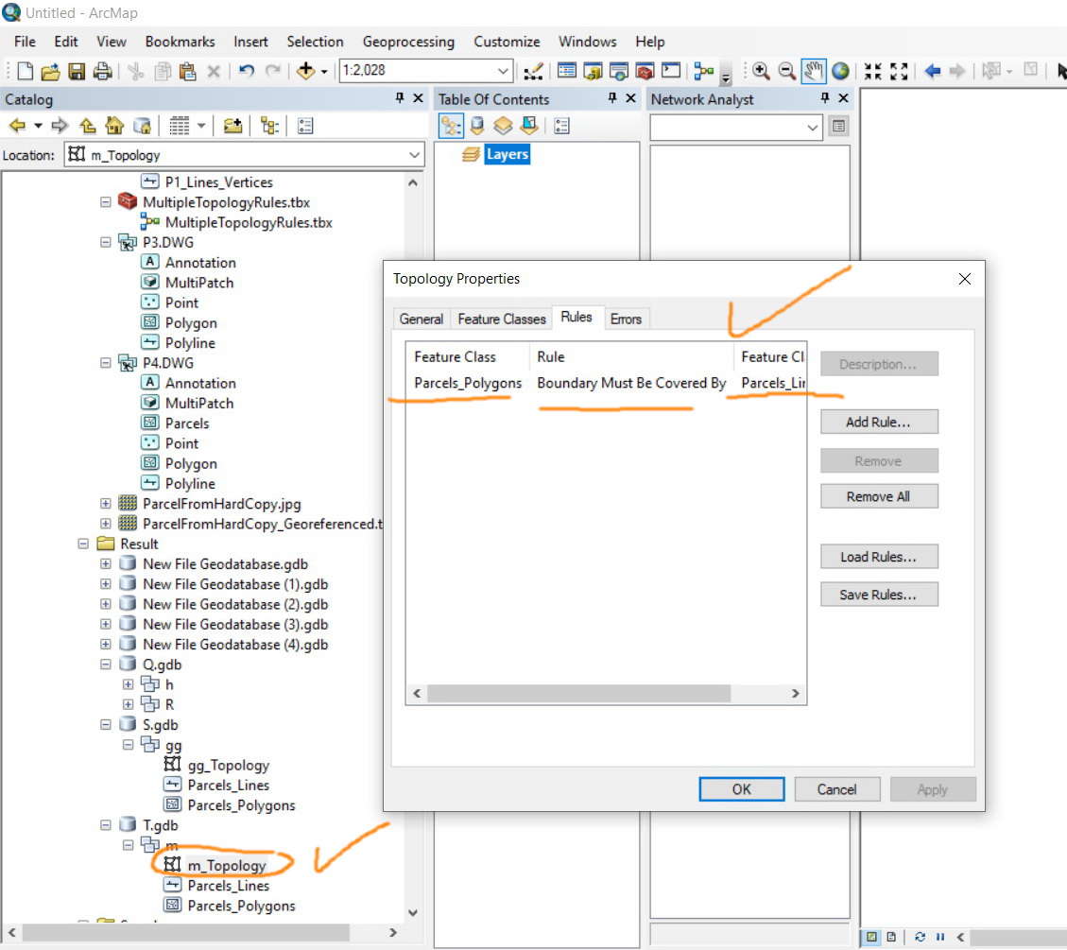Switch to the Errors tab
The height and width of the screenshot is (950, 1067).
(x=626, y=319)
